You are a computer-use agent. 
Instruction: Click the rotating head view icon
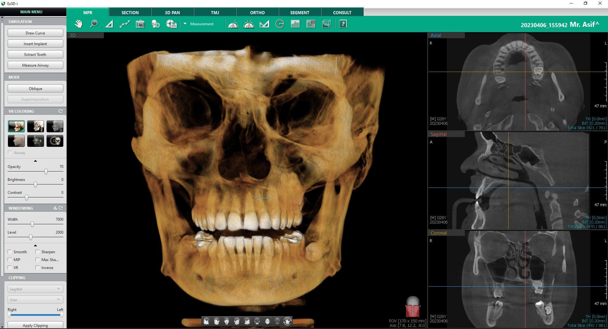[287, 321]
